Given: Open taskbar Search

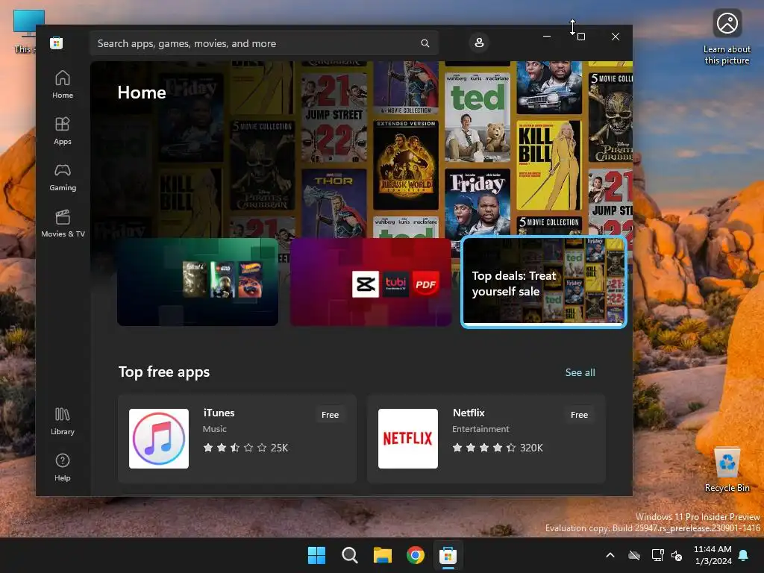Looking at the screenshot, I should click(x=349, y=555).
